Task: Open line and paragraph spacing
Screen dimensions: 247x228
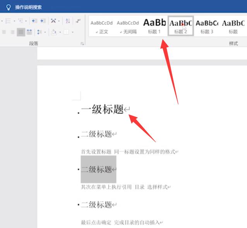Action: (39, 32)
